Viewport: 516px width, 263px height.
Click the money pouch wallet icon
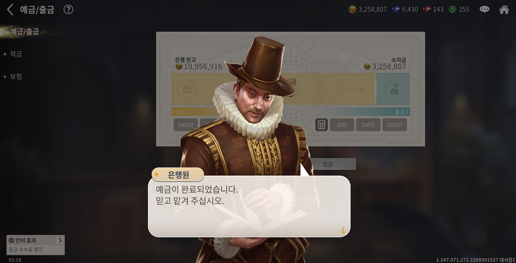tap(394, 89)
